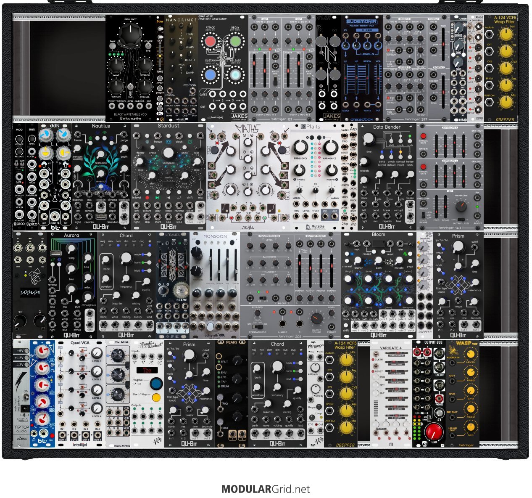The image size is (532, 498).
Task: Select the Eudemonia filter-mixer module
Action: [x=362, y=68]
